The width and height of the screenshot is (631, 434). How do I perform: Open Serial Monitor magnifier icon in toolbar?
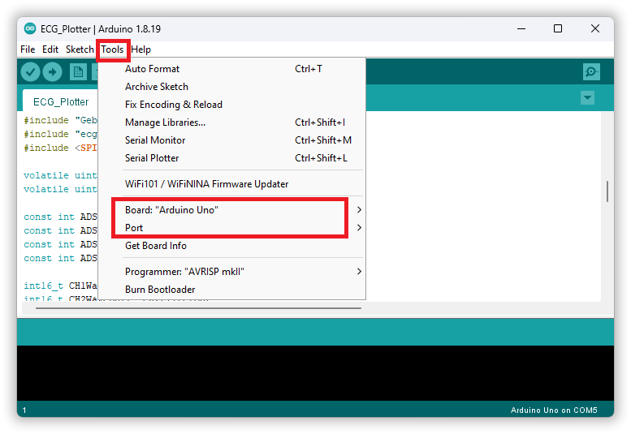591,72
